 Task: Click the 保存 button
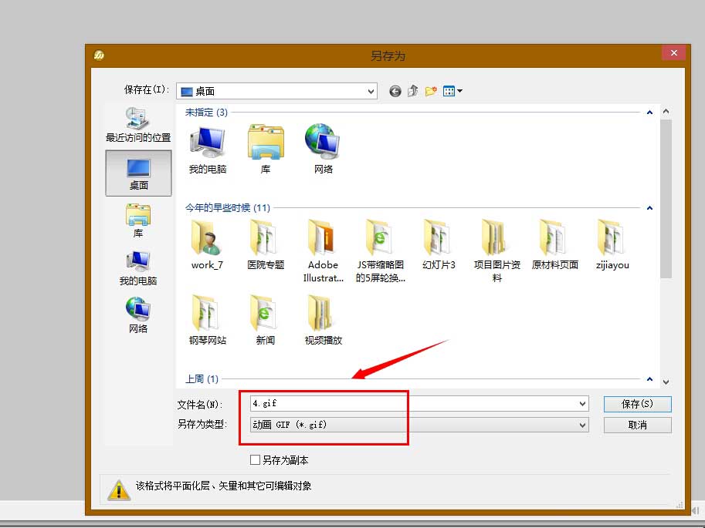pyautogui.click(x=637, y=403)
